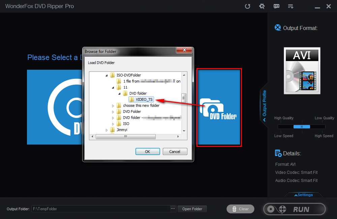Viewport: 337px width, 219px height.
Task: Click the AVI output format icon
Action: tap(302, 71)
